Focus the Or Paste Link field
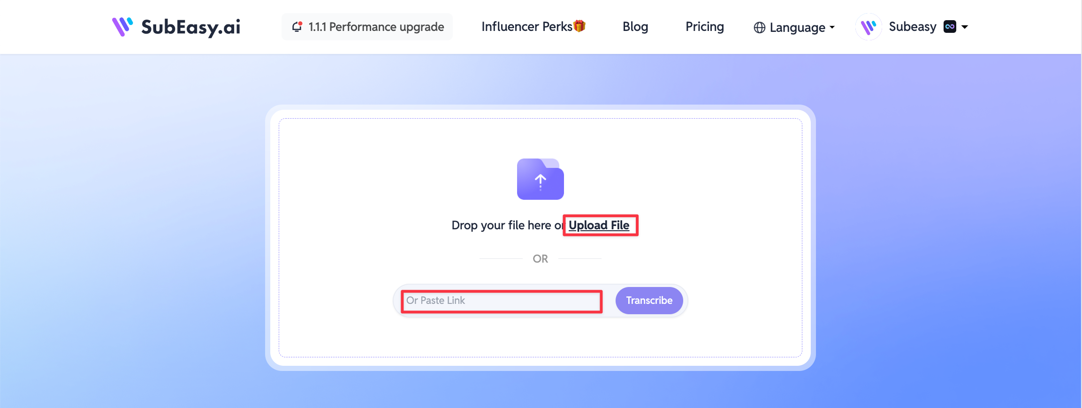 502,301
